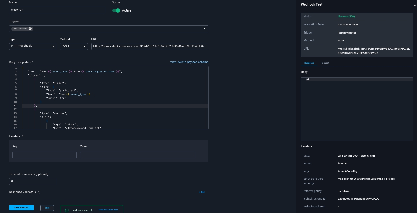Click the "type": "section" line in editor
Screen dimensions: 417x213
tap(54, 113)
